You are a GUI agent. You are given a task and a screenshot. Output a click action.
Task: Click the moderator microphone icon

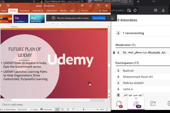point(114,52)
